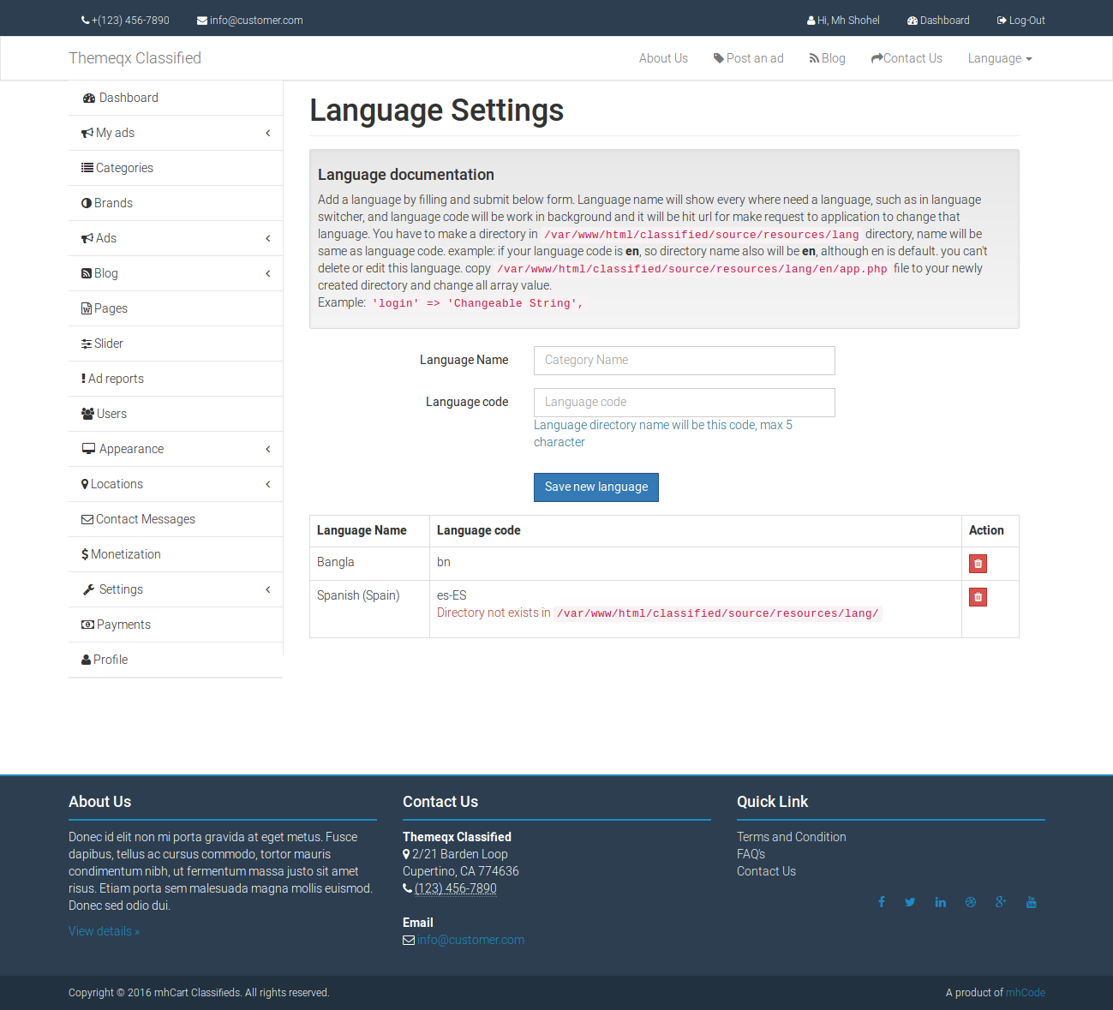Open the Google+ icon in footer
The height and width of the screenshot is (1010, 1113).
pos(1001,902)
